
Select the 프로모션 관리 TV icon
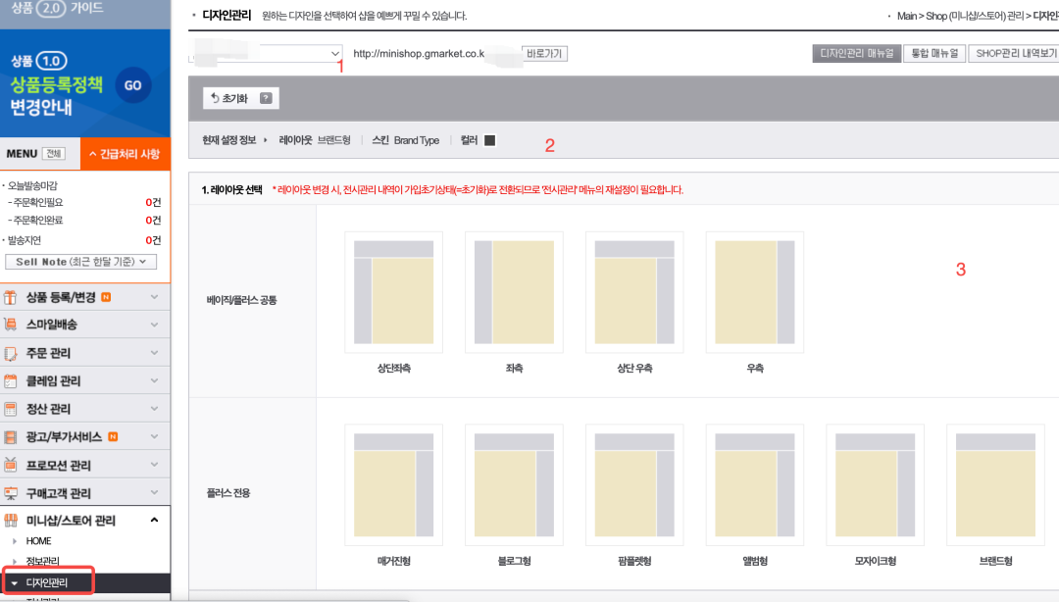point(13,464)
